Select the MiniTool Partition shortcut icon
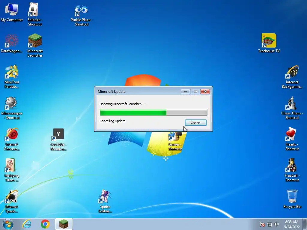 12,76
